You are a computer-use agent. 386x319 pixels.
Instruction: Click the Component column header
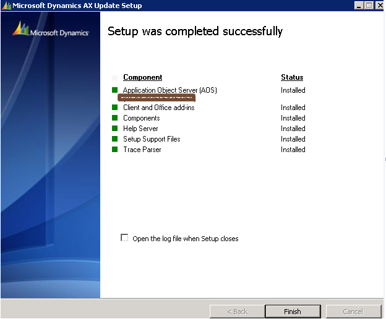143,77
